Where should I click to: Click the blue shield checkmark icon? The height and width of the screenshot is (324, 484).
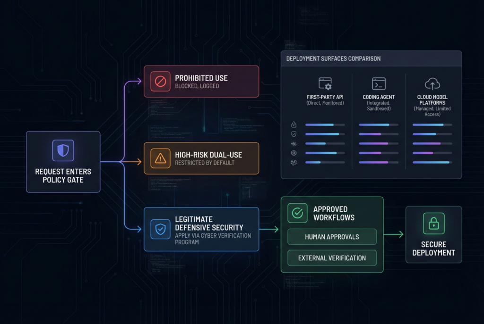tap(160, 229)
